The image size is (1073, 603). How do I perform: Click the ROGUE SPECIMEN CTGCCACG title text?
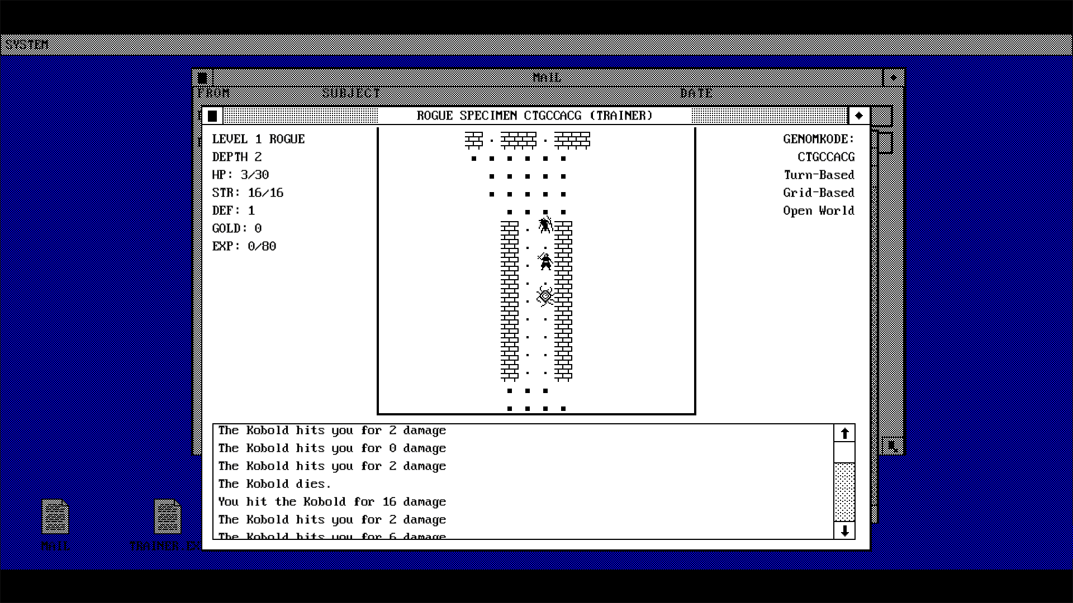tap(534, 116)
